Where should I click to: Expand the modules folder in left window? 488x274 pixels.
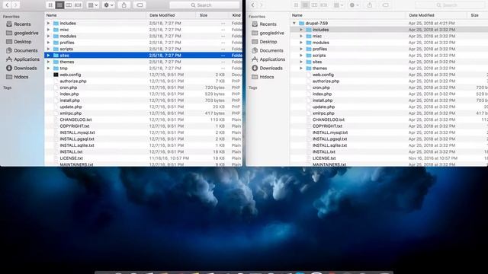pyautogui.click(x=48, y=36)
